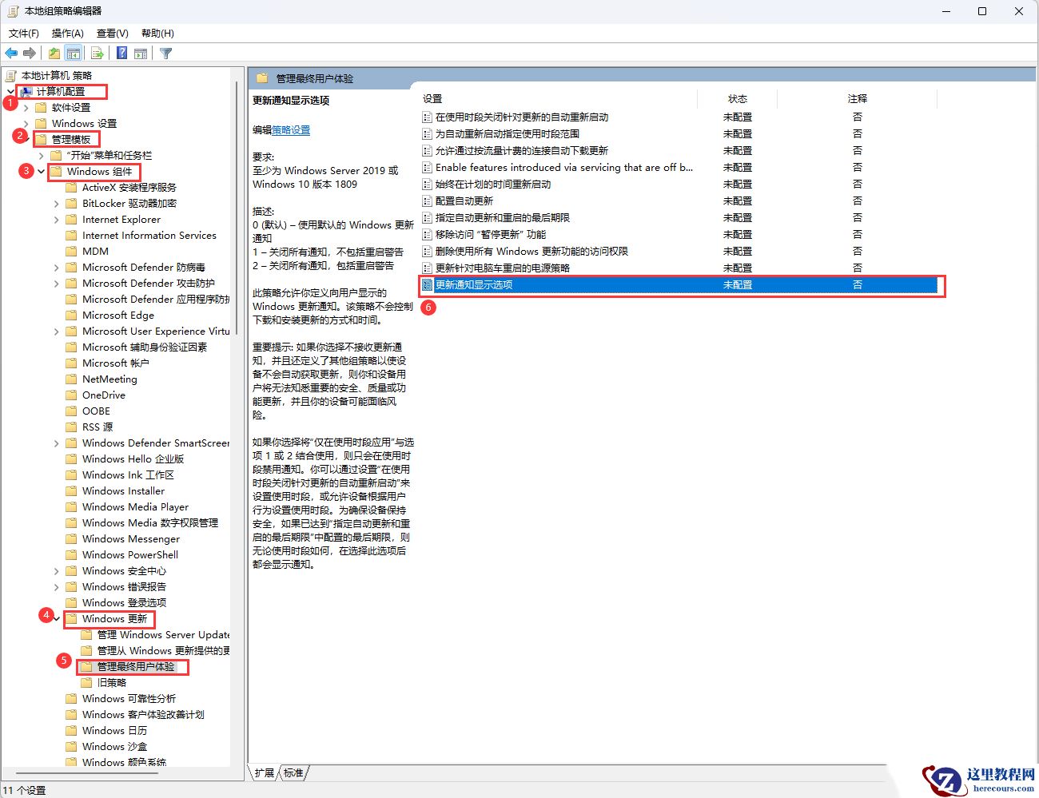The height and width of the screenshot is (798, 1039).
Task: Click the up one level folder icon
Action: (53, 53)
